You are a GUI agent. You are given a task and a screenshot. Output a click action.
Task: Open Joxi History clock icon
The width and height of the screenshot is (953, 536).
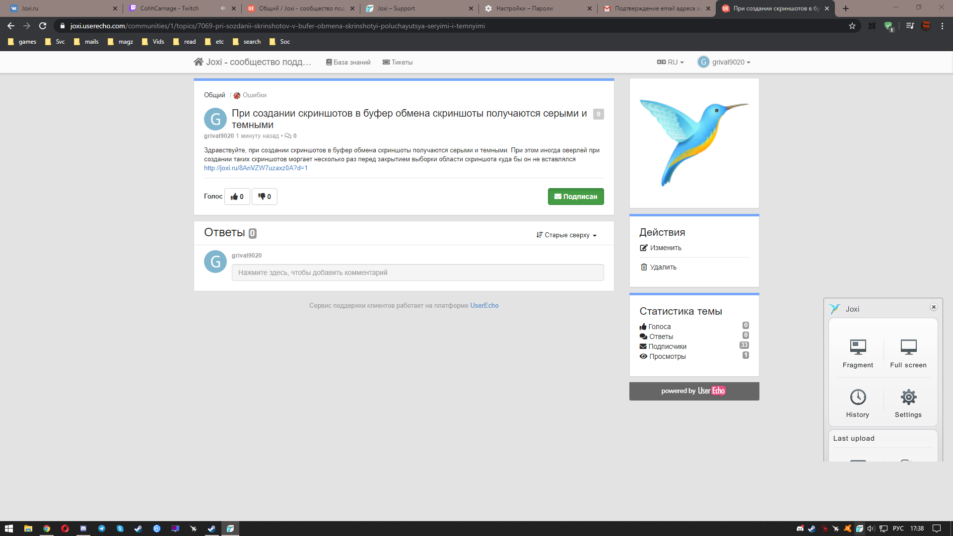click(858, 397)
